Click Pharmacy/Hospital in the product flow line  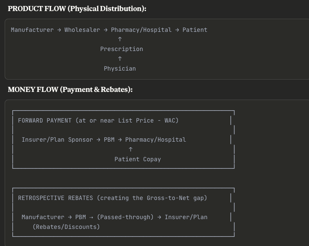[141, 30]
